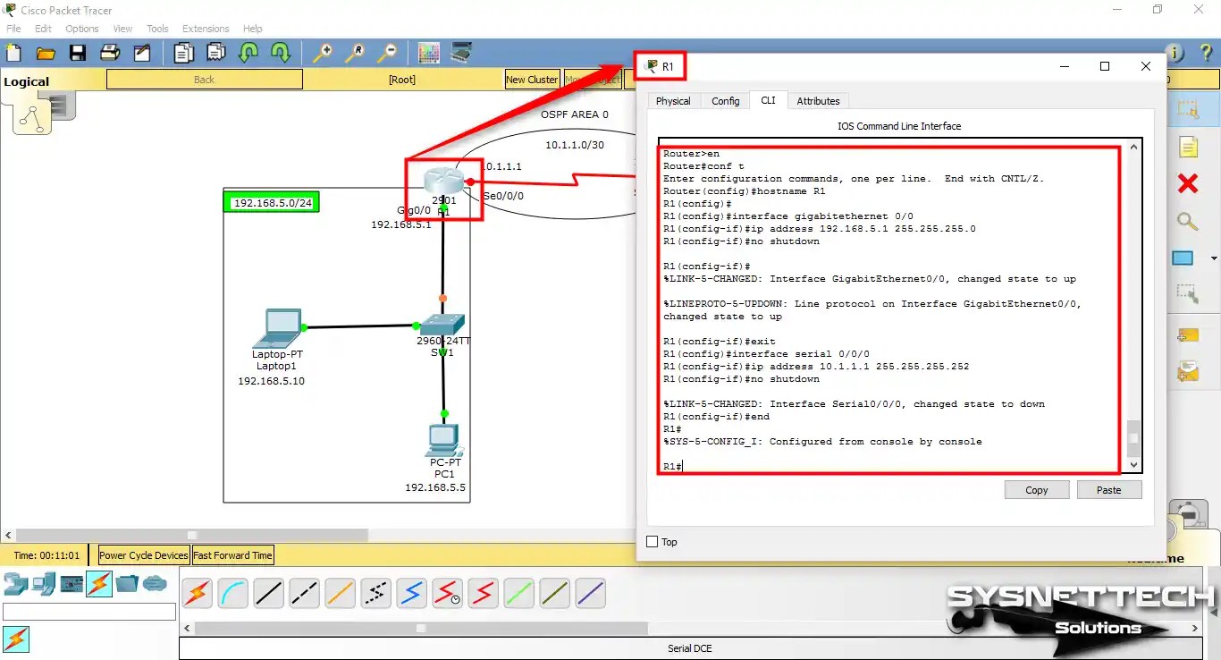
Task: Select the Delete tool in the right sidebar
Action: pos(1187,183)
